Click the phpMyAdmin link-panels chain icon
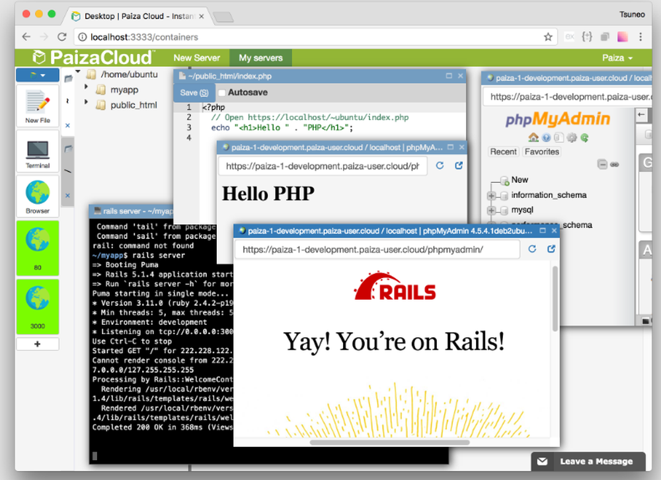 click(x=615, y=164)
